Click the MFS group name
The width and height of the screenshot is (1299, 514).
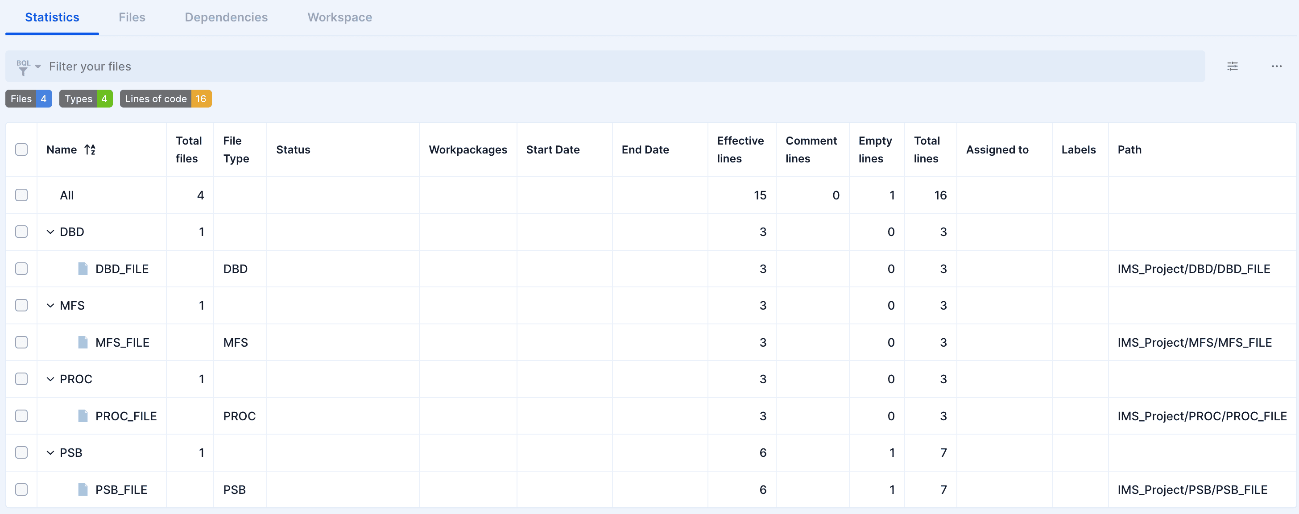point(72,306)
